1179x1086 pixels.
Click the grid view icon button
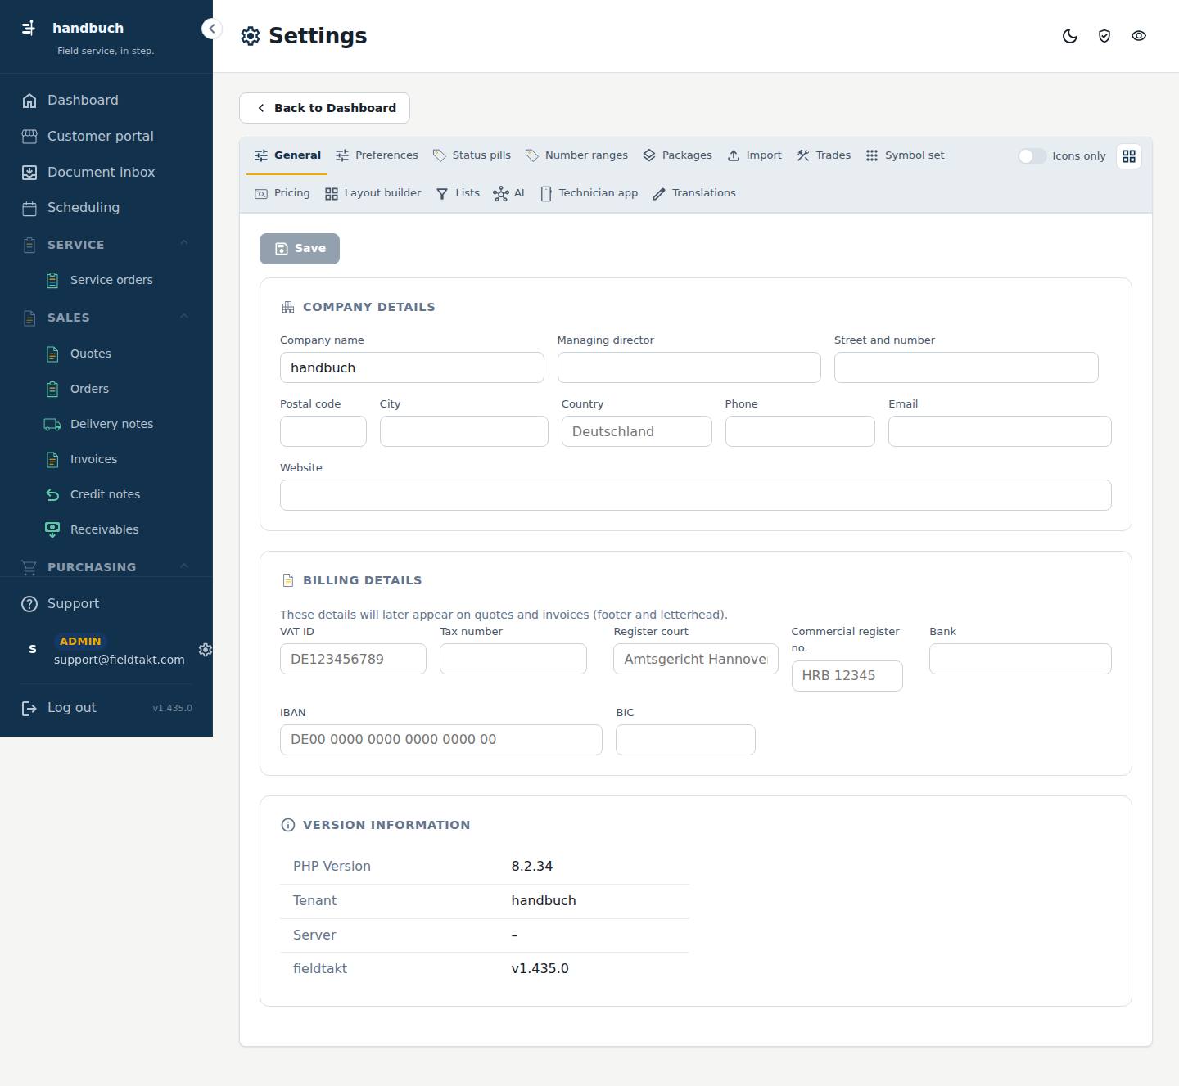pos(1129,156)
